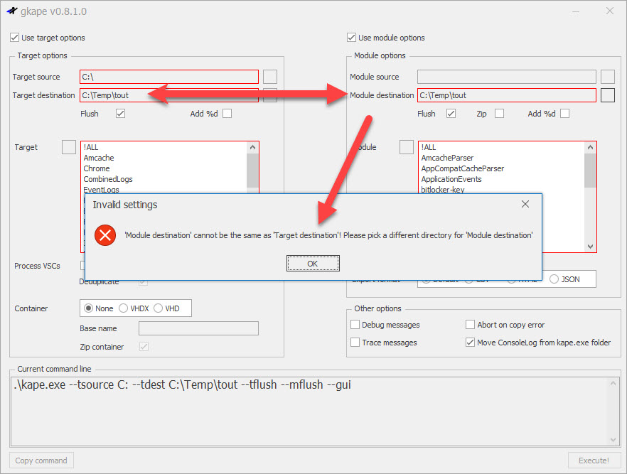Click the Module source input field
Viewport: 627px width, 474px height.
coord(507,77)
